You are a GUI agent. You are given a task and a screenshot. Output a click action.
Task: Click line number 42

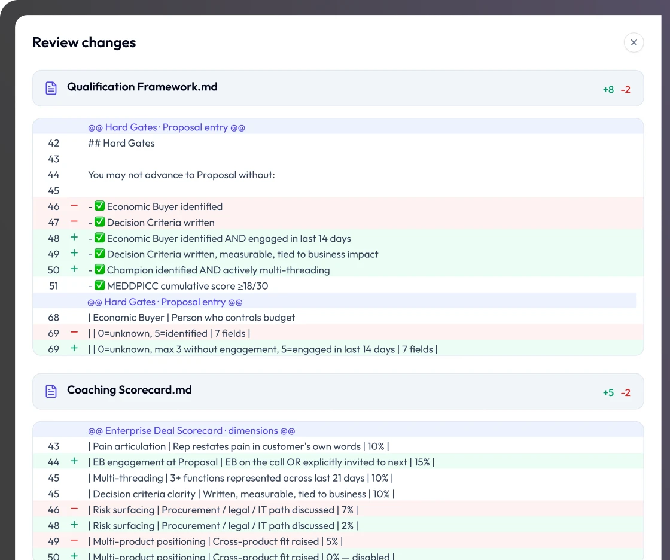(53, 143)
